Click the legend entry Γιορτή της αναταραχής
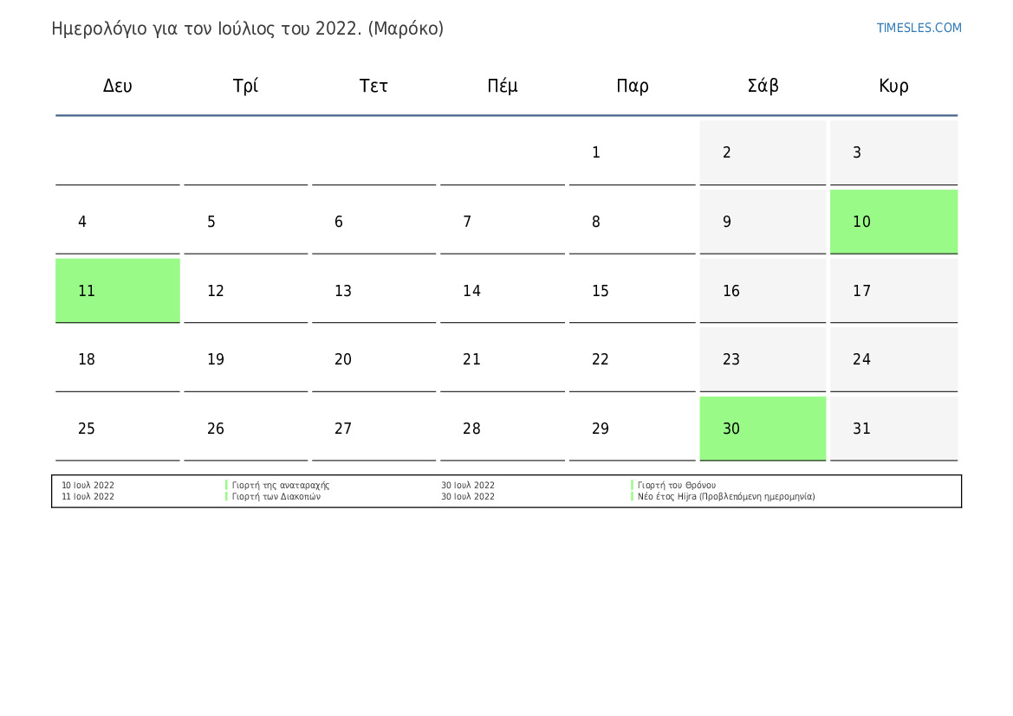 (x=281, y=485)
